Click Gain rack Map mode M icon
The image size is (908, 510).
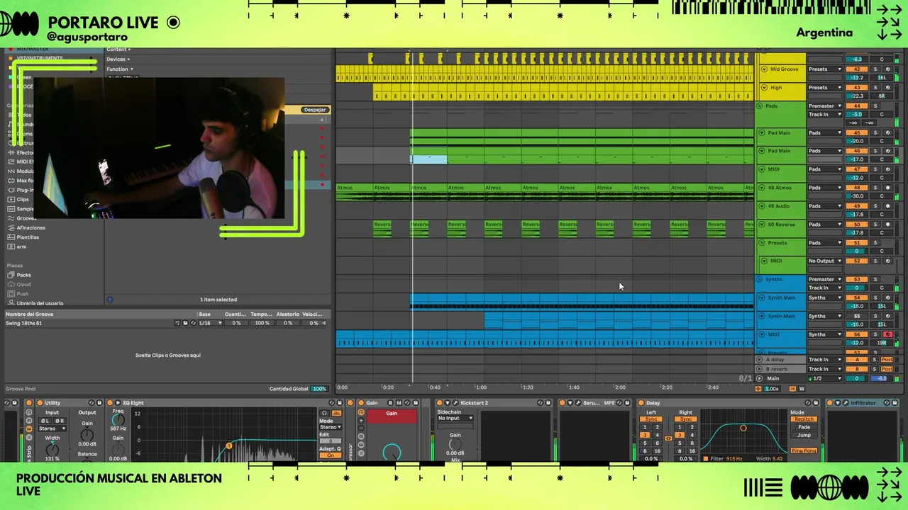point(399,402)
